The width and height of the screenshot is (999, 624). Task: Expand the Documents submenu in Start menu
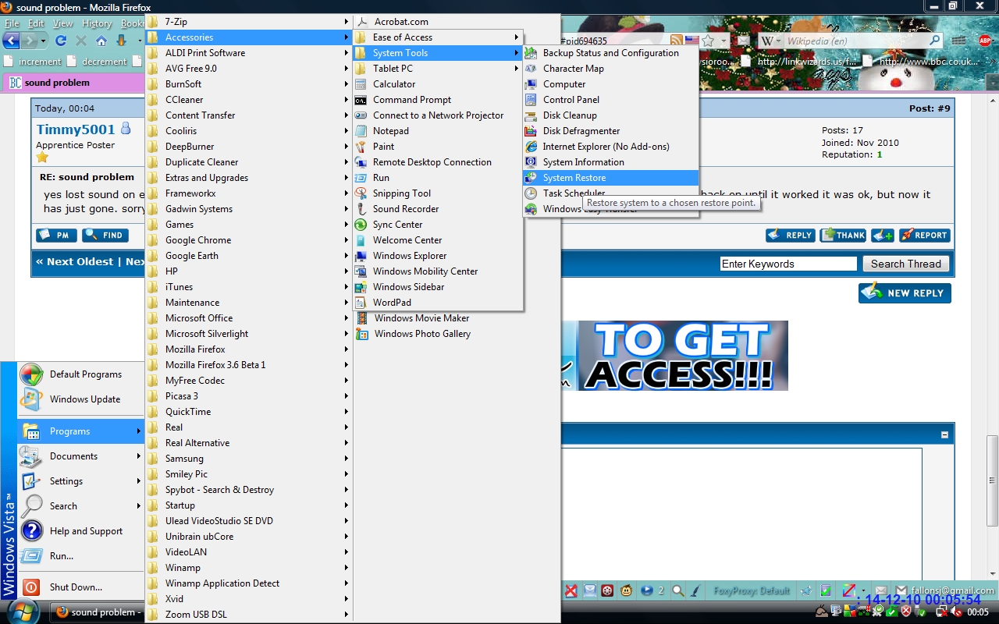point(81,456)
